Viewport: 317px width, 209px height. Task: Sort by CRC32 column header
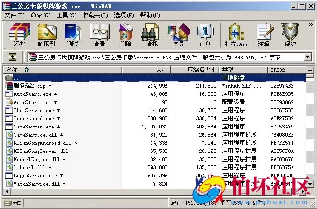click(x=287, y=70)
